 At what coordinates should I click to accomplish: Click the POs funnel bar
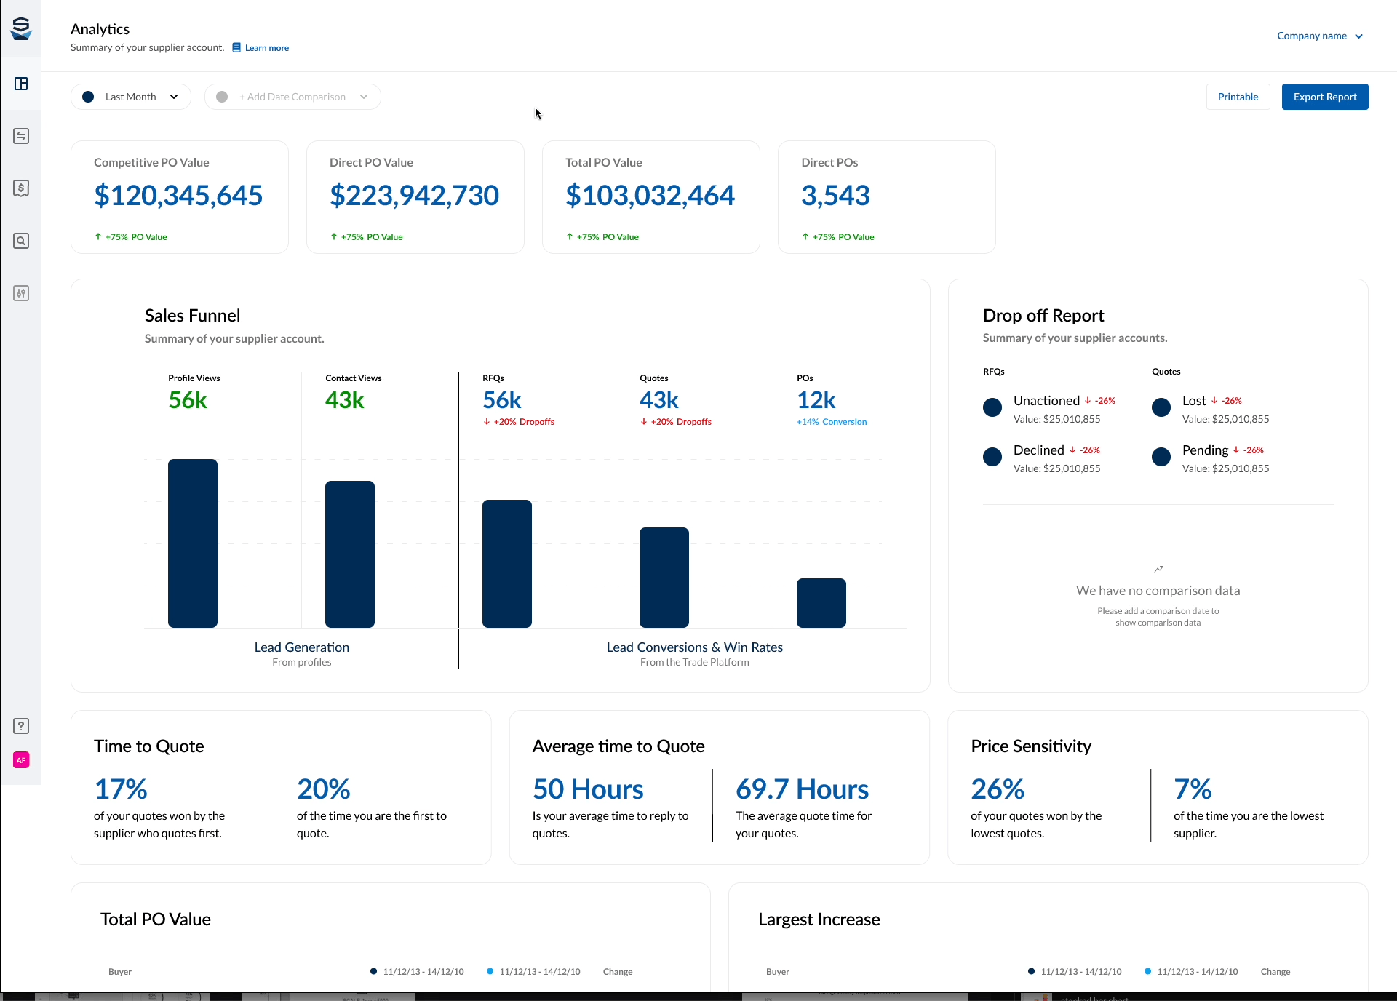click(821, 602)
